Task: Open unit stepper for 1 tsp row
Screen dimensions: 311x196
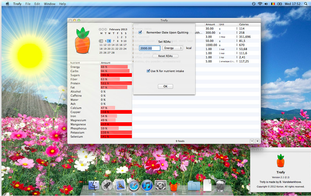Action: click(x=237, y=57)
